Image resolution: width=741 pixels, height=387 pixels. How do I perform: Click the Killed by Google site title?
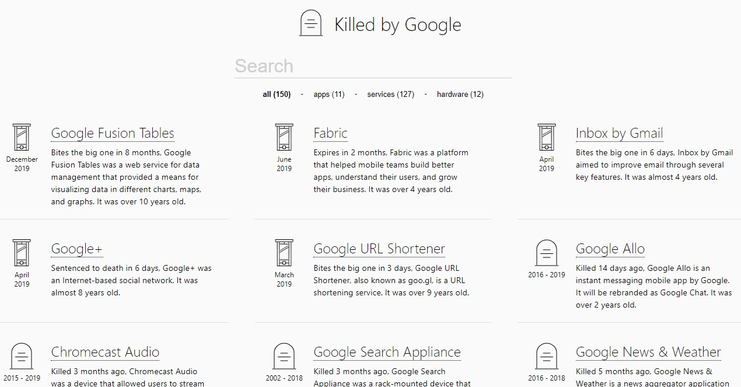click(398, 25)
